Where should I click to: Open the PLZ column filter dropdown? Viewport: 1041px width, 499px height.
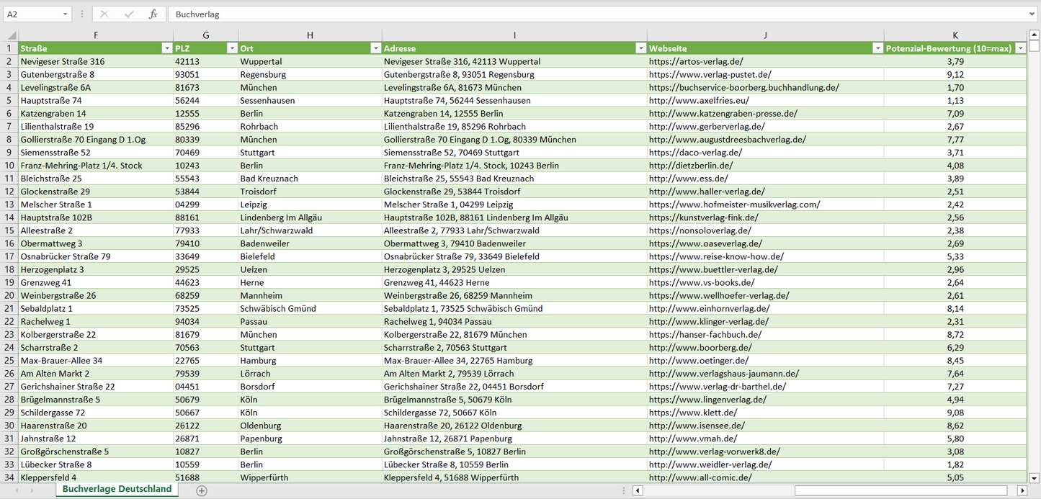(231, 48)
